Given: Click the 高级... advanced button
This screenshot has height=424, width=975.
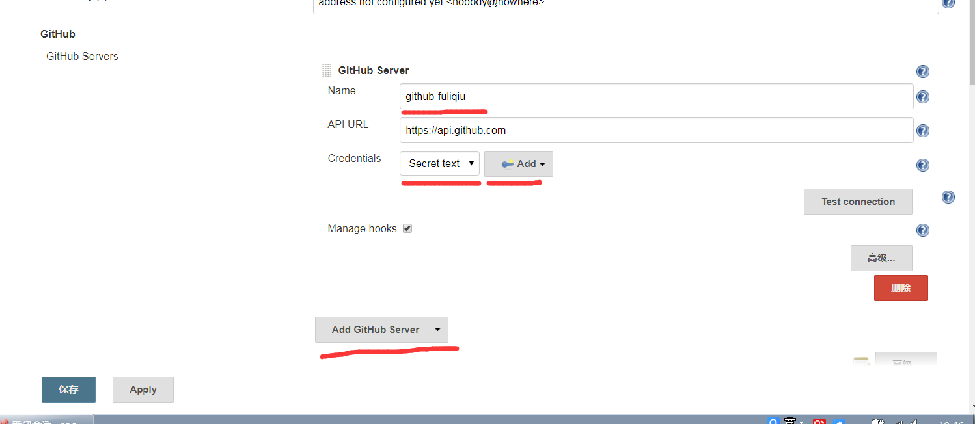Looking at the screenshot, I should pos(881,258).
